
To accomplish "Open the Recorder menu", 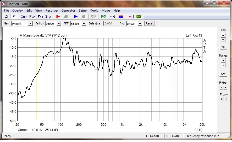I will click(52, 11).
